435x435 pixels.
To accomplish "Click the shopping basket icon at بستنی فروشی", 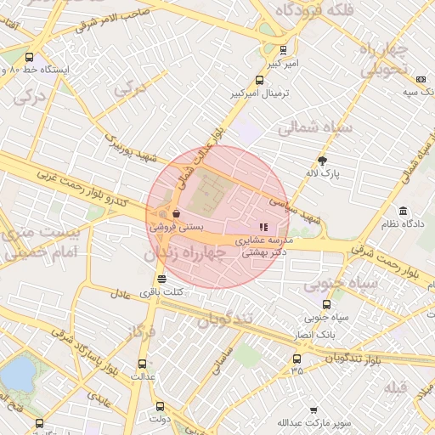I will [x=176, y=213].
